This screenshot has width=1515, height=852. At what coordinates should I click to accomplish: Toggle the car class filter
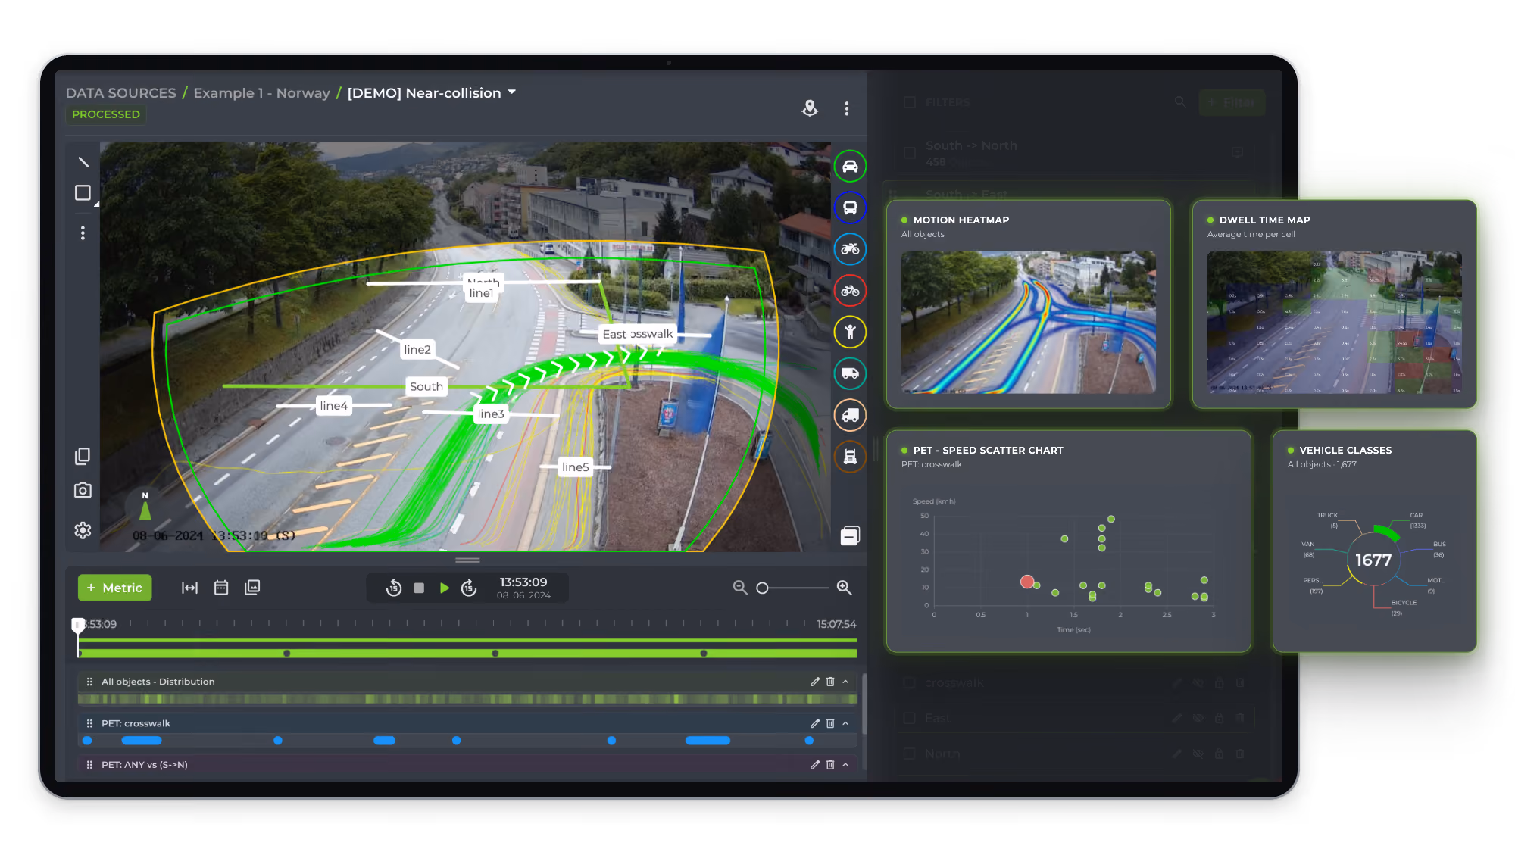pyautogui.click(x=850, y=166)
